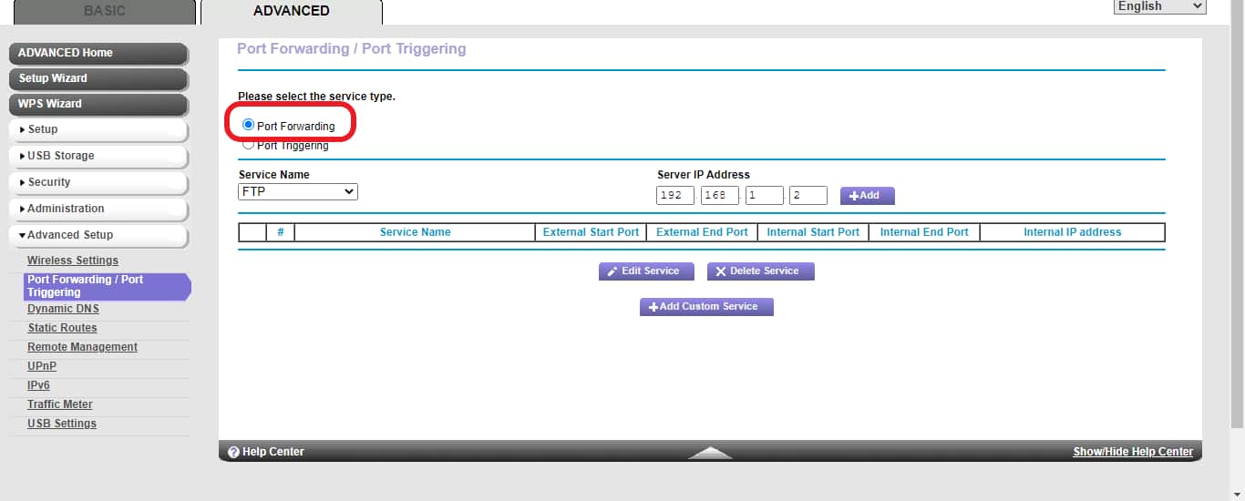Open UPnP settings

41,366
